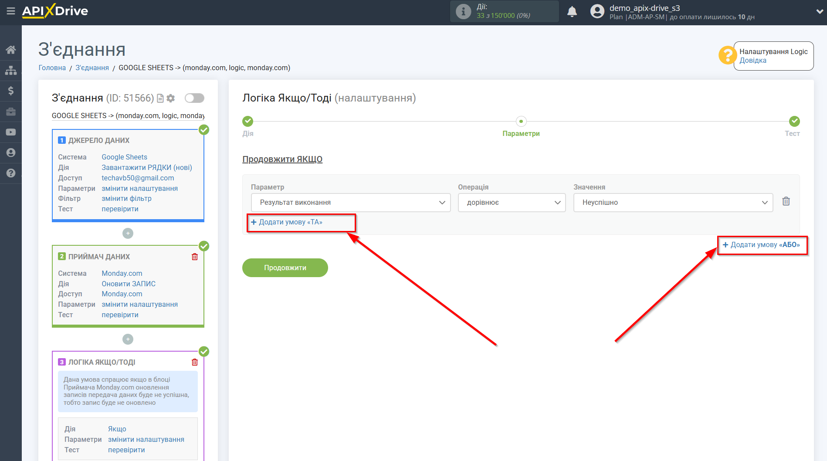Open the connection notes document icon
The width and height of the screenshot is (827, 461).
click(x=160, y=98)
